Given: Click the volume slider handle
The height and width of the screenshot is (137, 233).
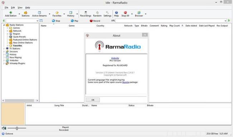Looking at the screenshot, I should pyautogui.click(x=17, y=128).
